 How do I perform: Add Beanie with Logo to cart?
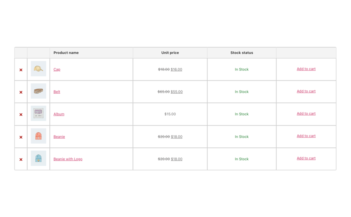[306, 158]
